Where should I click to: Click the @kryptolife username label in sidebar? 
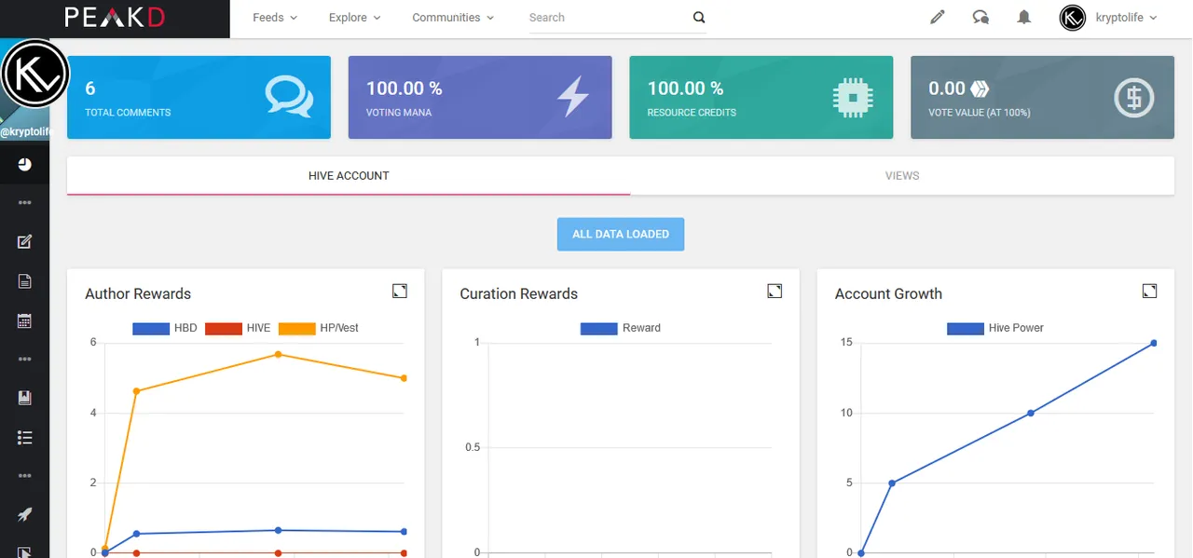pyautogui.click(x=25, y=132)
